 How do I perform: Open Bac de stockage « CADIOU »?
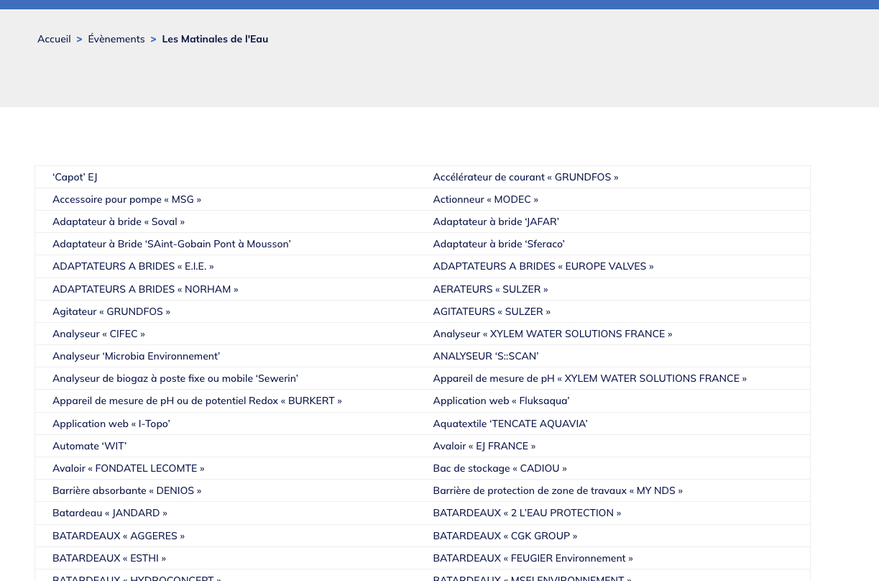tap(500, 468)
